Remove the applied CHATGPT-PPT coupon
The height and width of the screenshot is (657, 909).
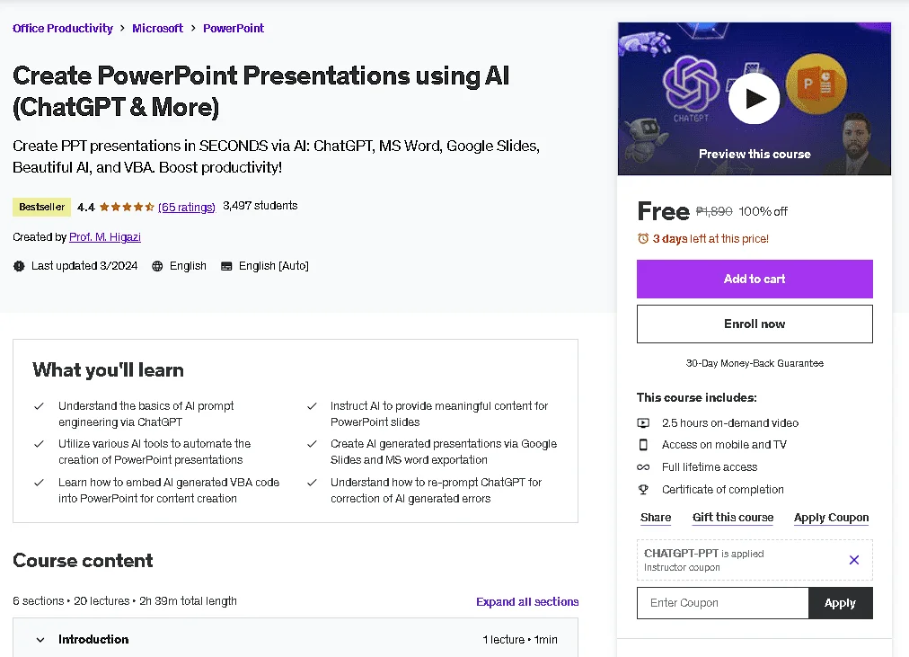click(854, 560)
